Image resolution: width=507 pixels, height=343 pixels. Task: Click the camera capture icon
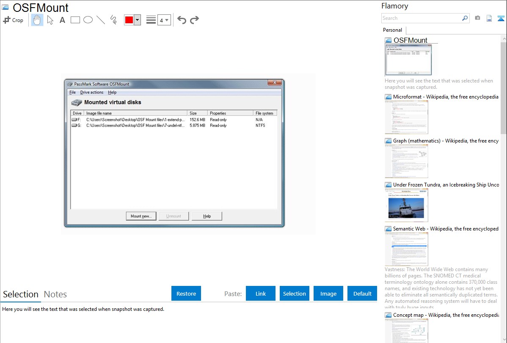click(x=477, y=18)
